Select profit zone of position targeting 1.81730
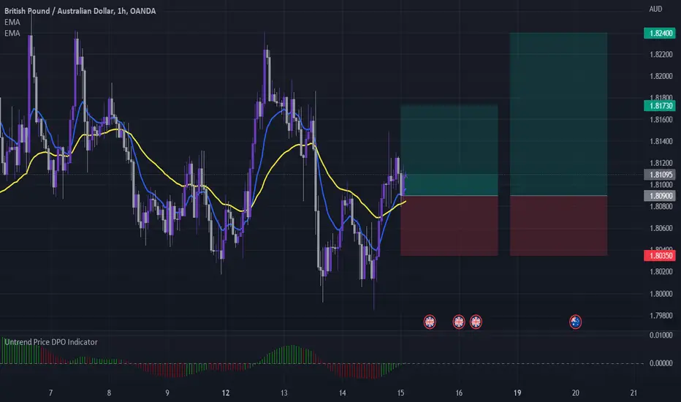Image resolution: width=681 pixels, height=402 pixels. 449,150
